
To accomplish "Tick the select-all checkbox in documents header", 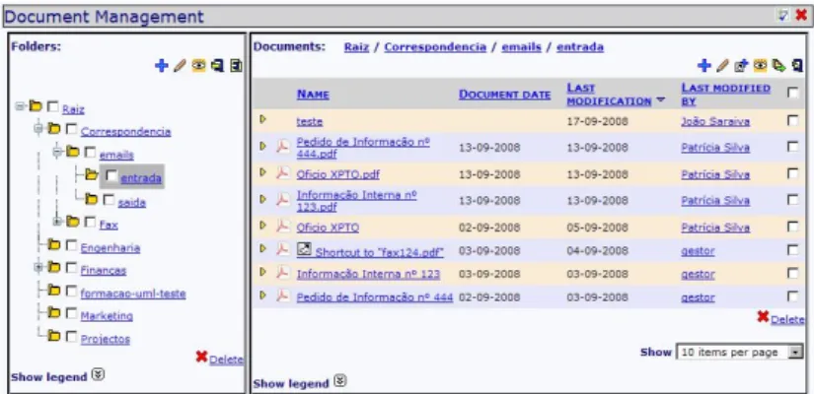I will tap(792, 93).
